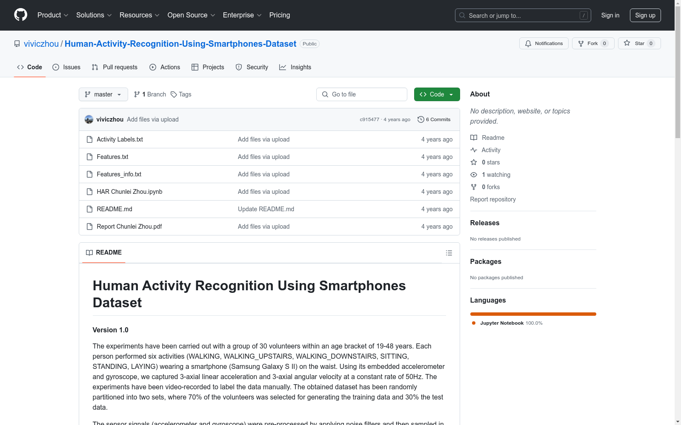Switch to the Projects tab
Image resolution: width=681 pixels, height=425 pixels.
(208, 67)
